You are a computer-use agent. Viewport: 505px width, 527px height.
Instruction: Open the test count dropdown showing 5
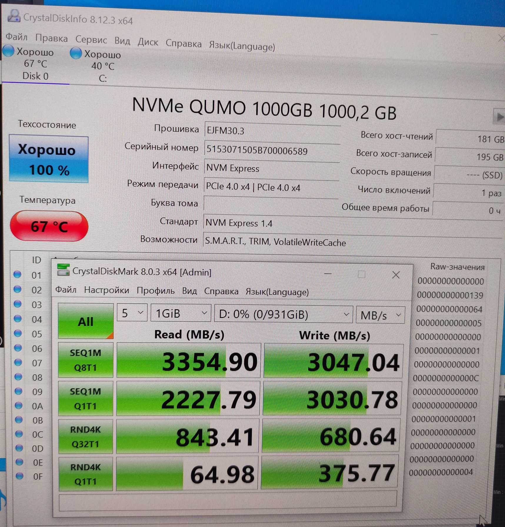132,313
